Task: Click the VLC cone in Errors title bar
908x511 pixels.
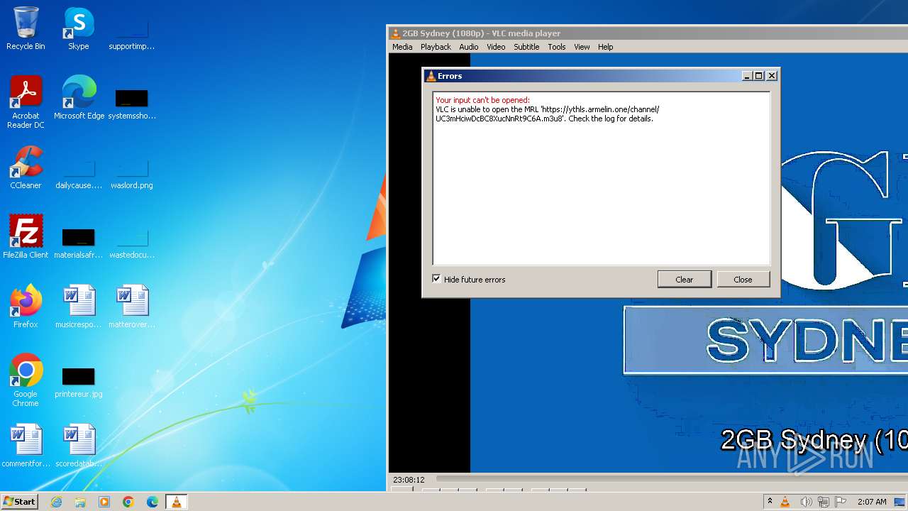Action: pos(431,76)
